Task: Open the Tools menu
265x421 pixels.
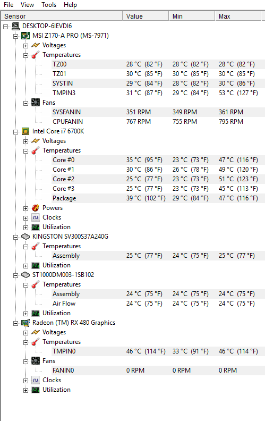Action: pyautogui.click(x=49, y=5)
